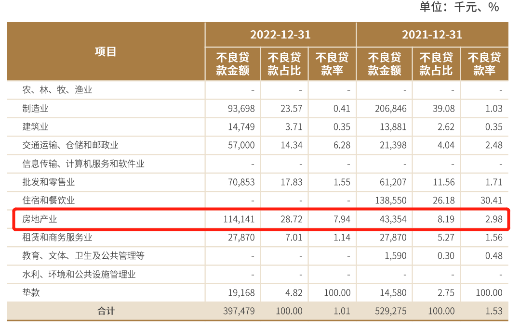This screenshot has width=520, height=327.
Task: Click the value 61,207
Action: 393,182
